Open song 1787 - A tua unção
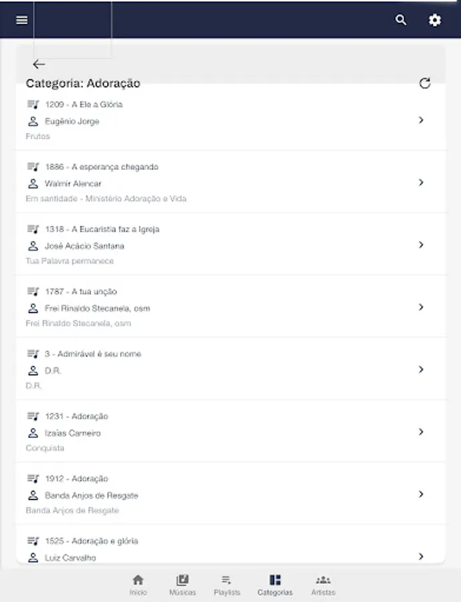 click(x=81, y=292)
